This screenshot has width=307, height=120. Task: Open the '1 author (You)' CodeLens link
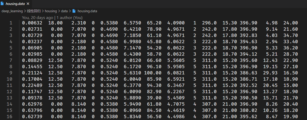tap(70, 17)
